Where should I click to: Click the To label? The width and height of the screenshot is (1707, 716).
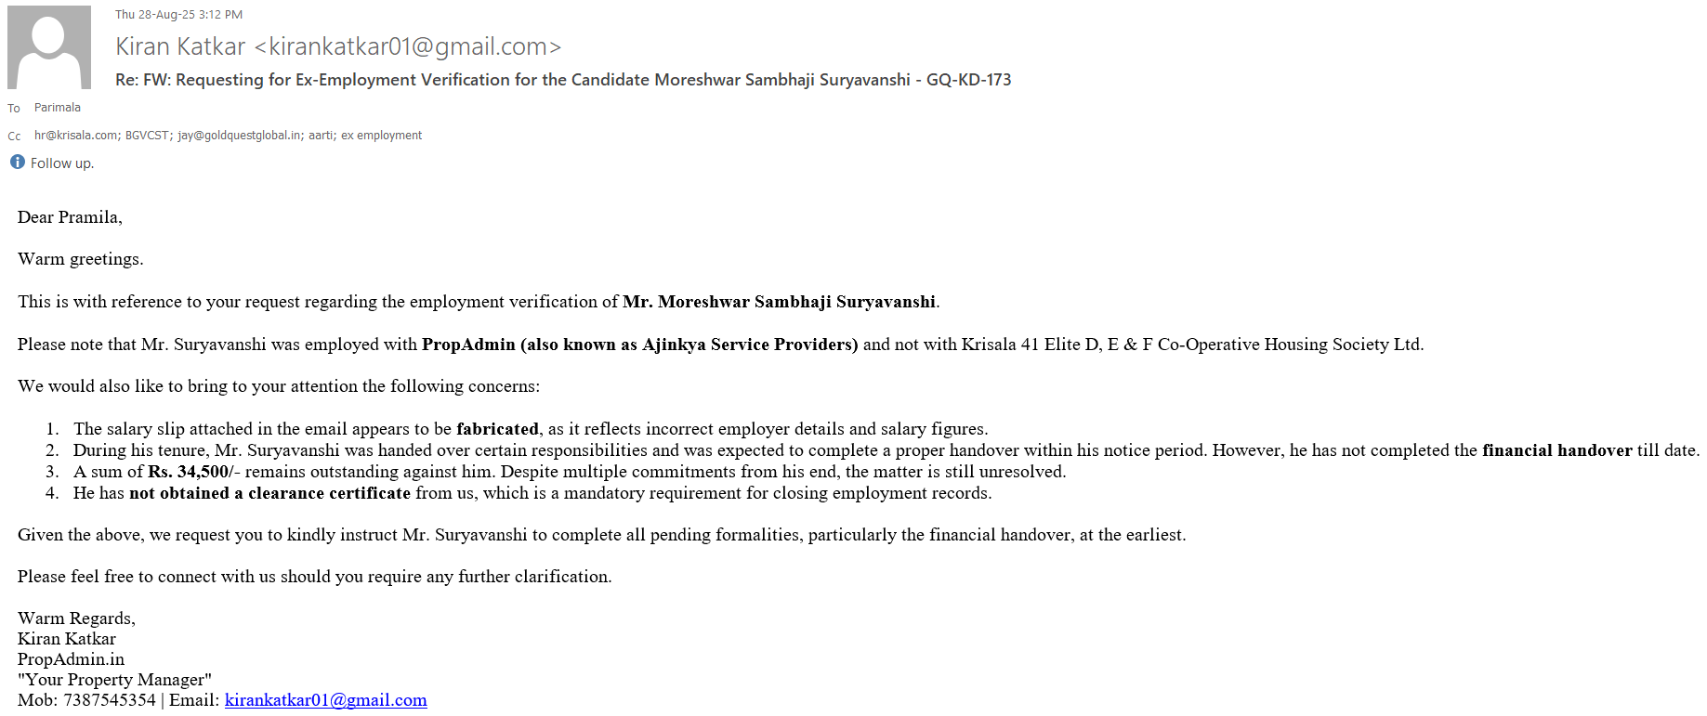pos(14,109)
